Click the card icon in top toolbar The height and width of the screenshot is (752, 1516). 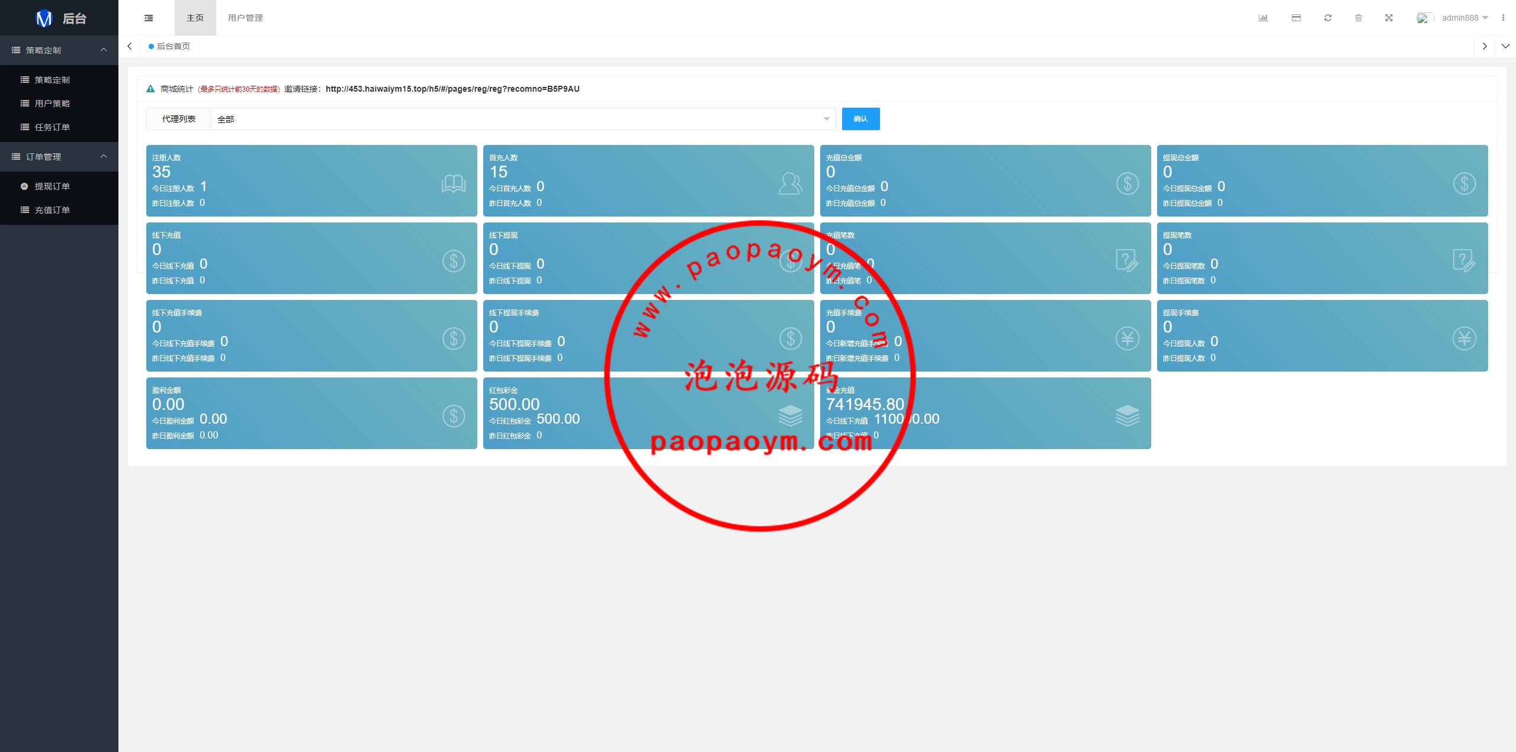click(x=1296, y=18)
